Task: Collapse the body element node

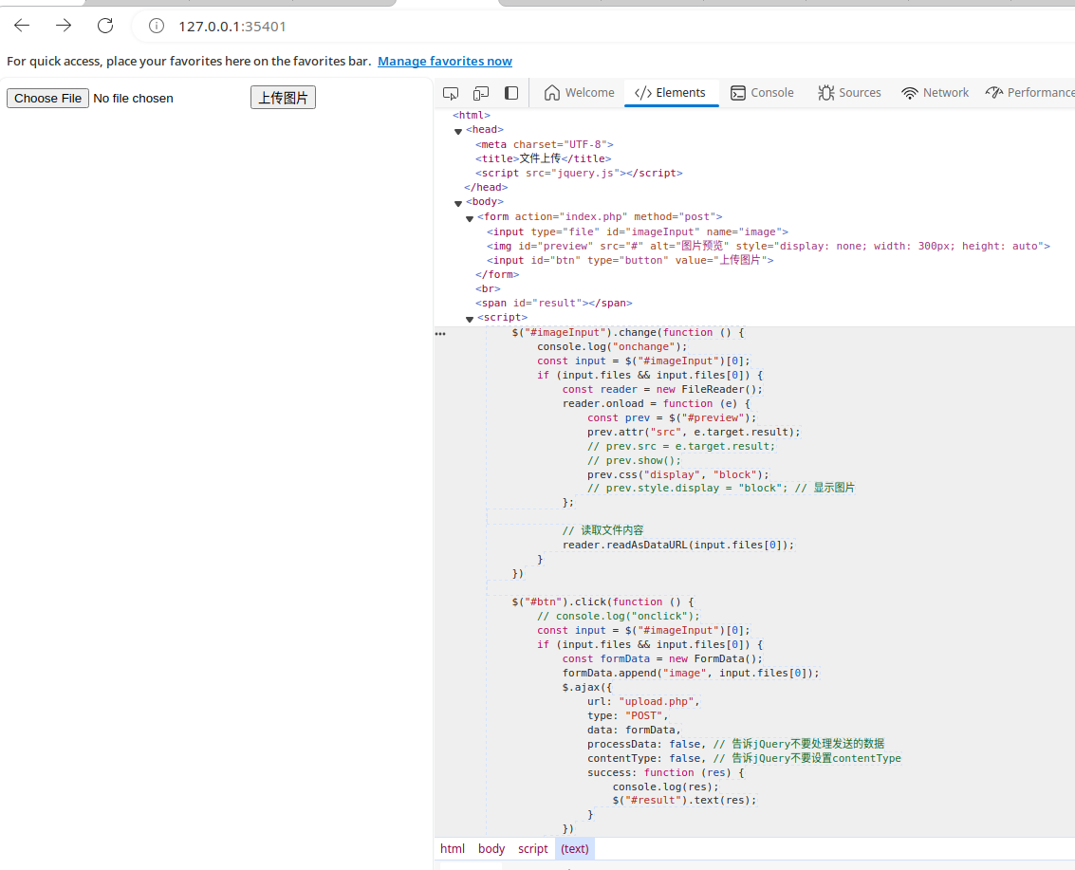Action: click(458, 203)
